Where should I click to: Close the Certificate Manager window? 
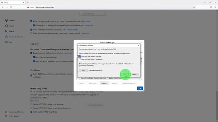pos(142,42)
